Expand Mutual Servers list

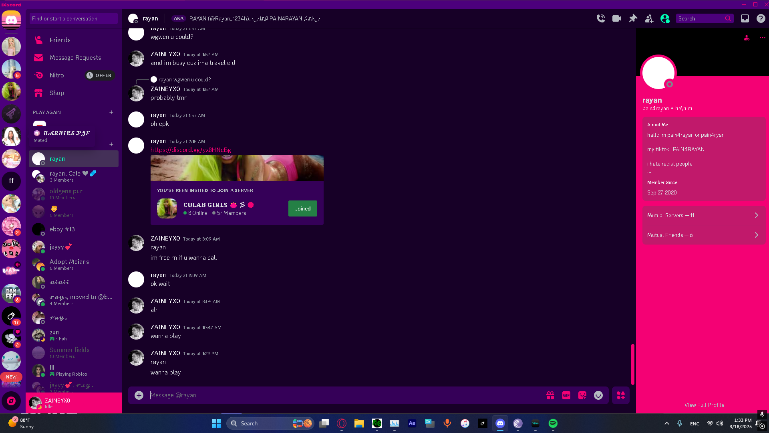point(703,215)
